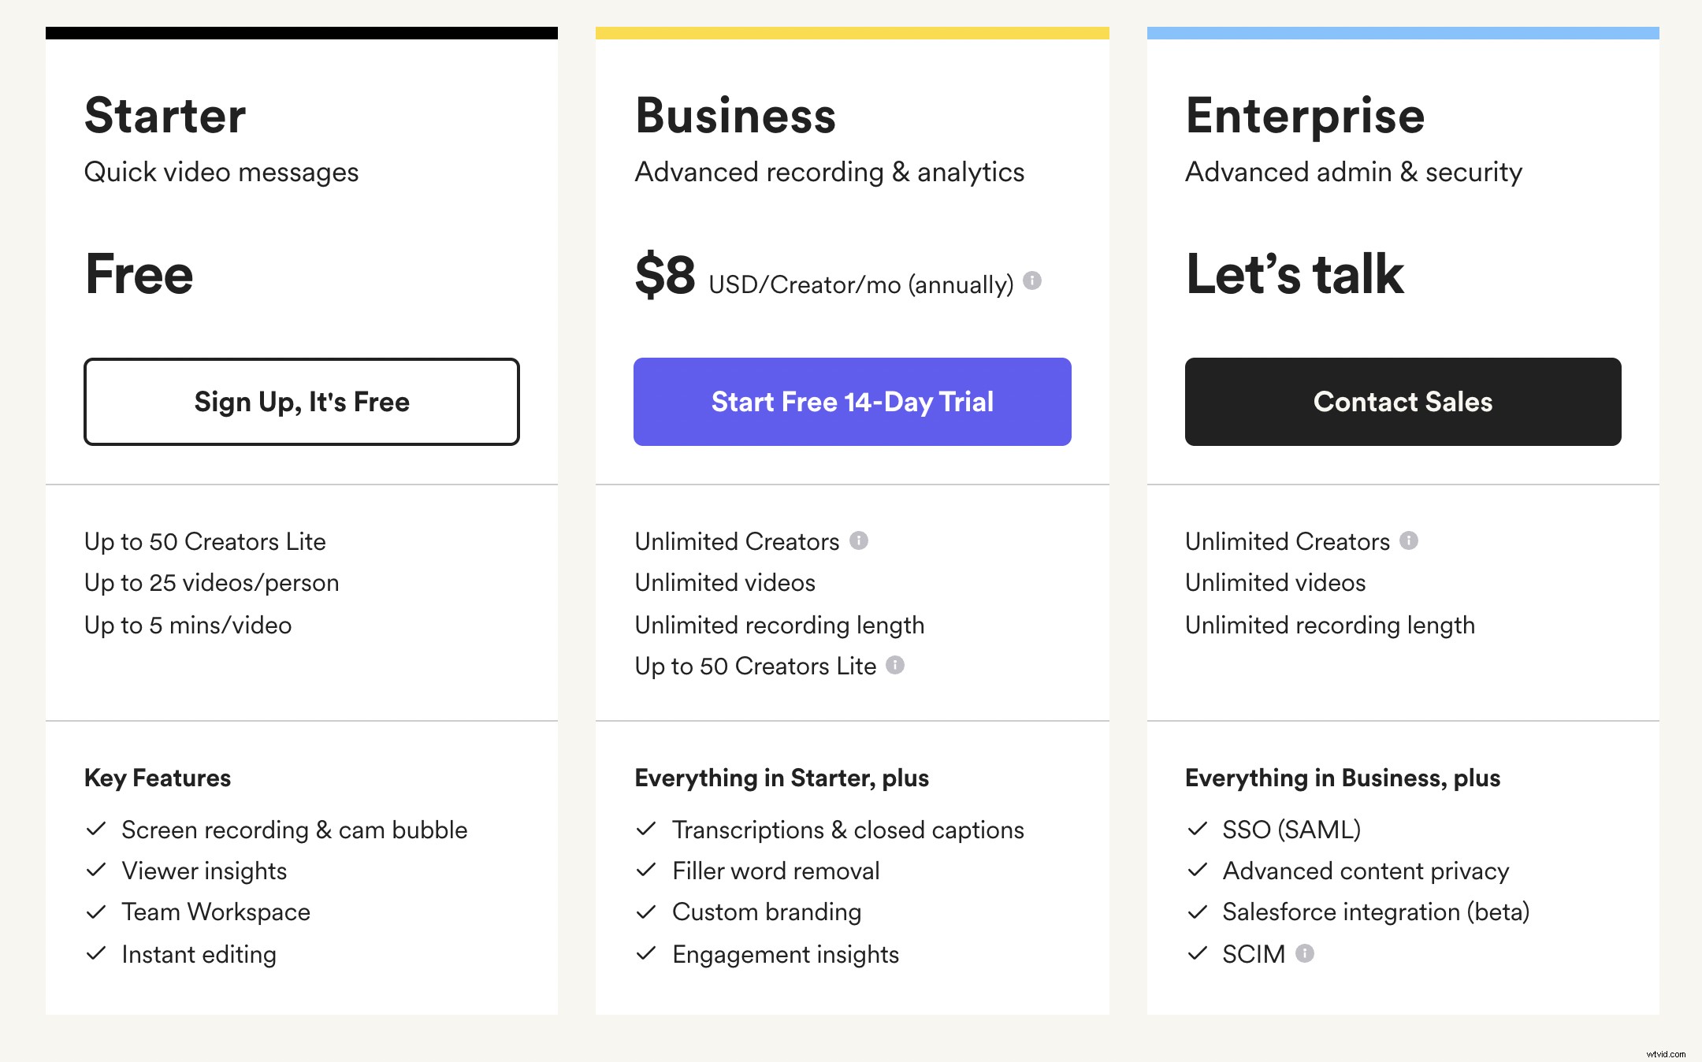Viewport: 1702px width, 1062px height.
Task: Click the Let's talk pricing text
Action: coord(1295,274)
